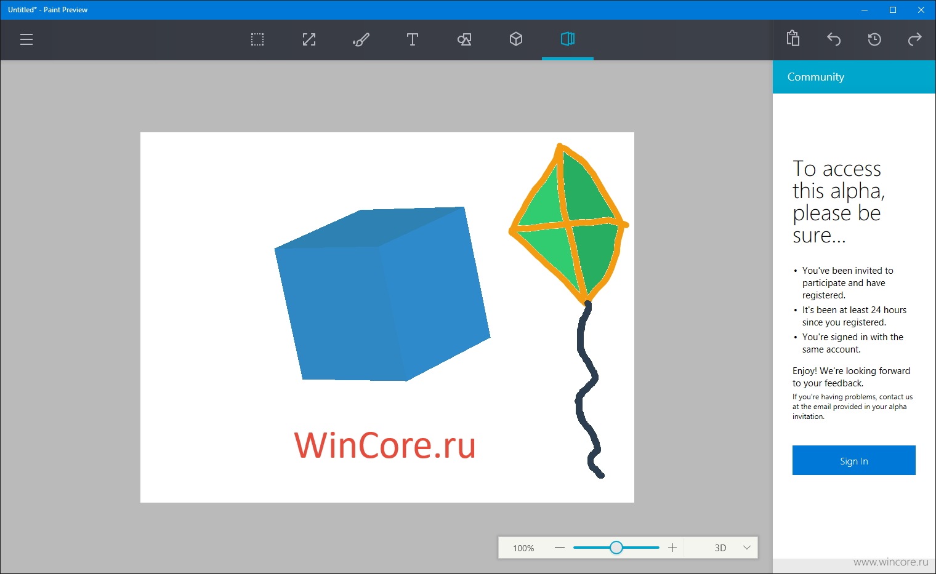Click the Paste clipboard icon
This screenshot has height=574, width=936.
pyautogui.click(x=793, y=39)
